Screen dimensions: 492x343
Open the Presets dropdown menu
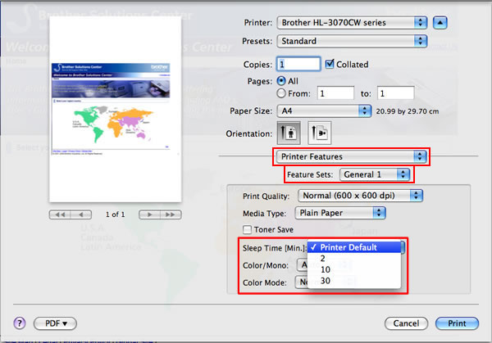click(352, 41)
